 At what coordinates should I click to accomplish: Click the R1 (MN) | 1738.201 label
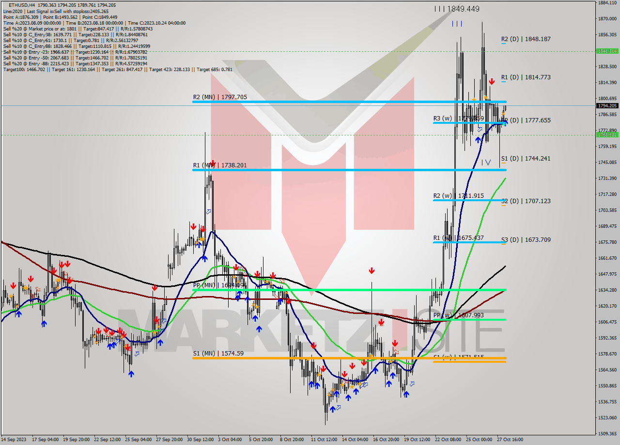pos(220,165)
